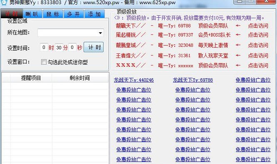Click the 每天晚上激情 description

coord(213,45)
